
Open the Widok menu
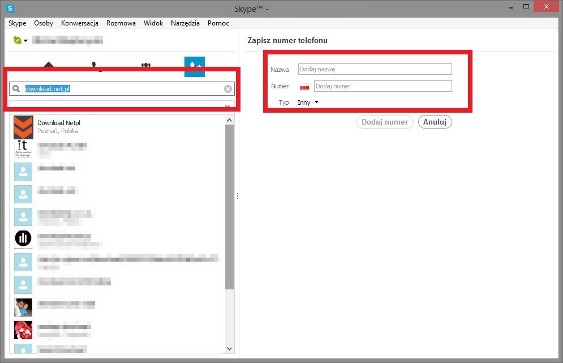click(153, 23)
